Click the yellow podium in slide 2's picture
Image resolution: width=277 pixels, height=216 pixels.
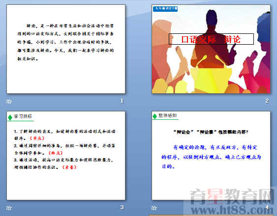coord(211,79)
